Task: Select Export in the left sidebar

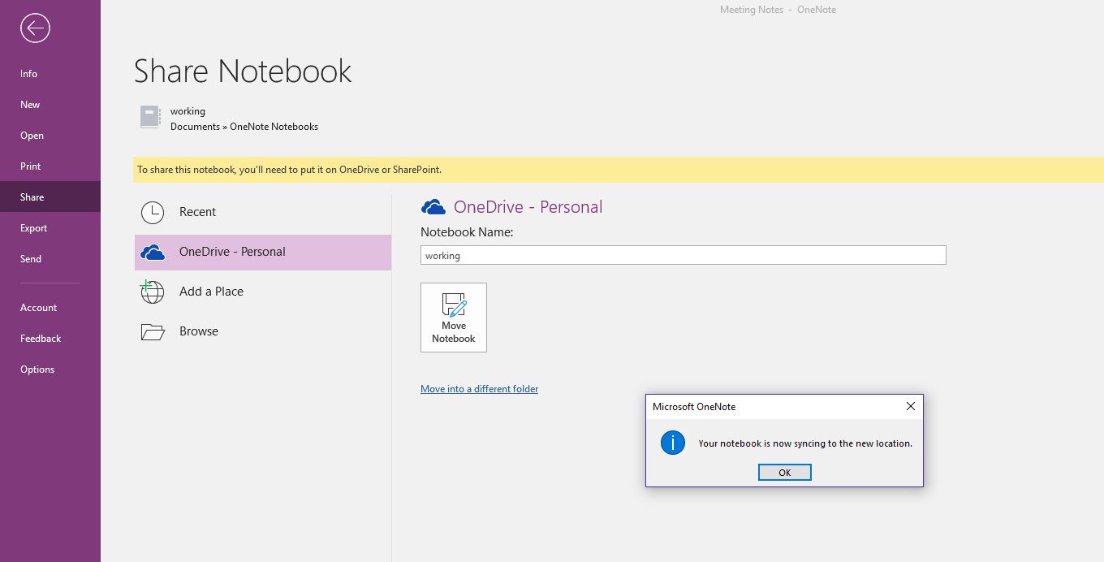Action: point(33,228)
